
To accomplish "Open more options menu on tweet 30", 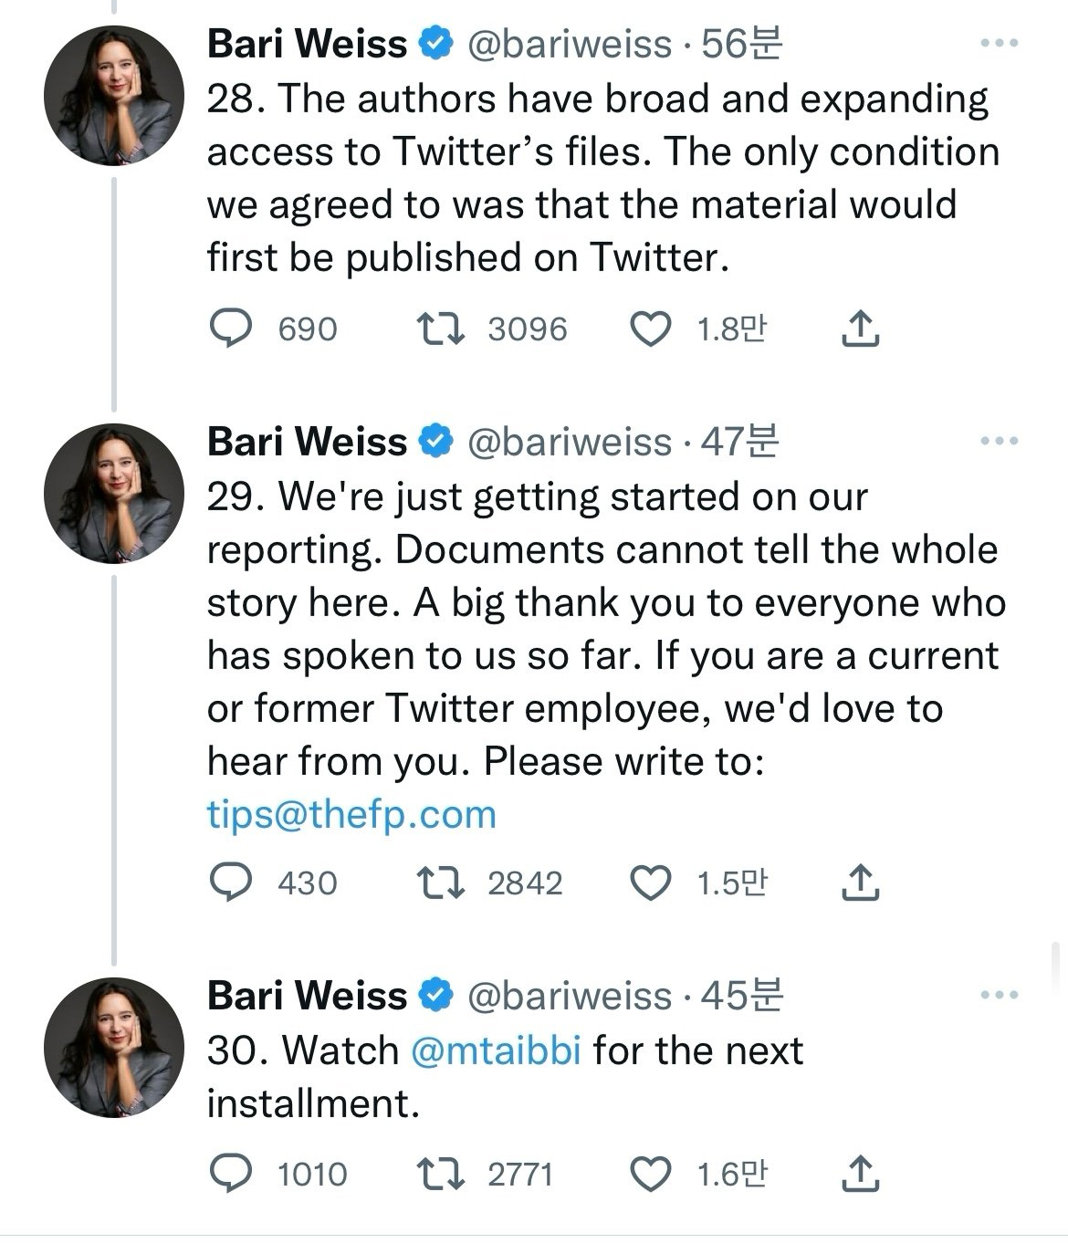I will 999,995.
